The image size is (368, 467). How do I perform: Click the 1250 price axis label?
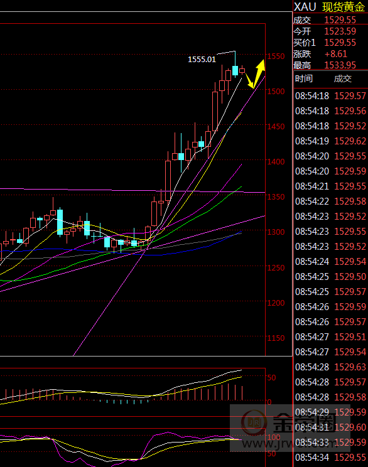tap(276, 267)
